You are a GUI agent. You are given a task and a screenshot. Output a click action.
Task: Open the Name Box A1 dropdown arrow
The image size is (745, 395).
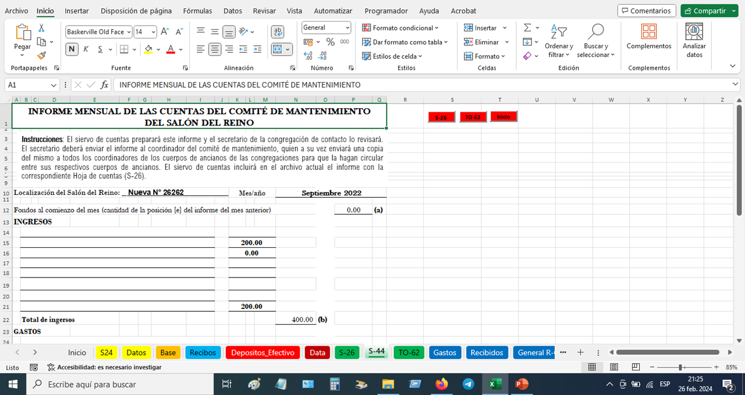tap(54, 85)
